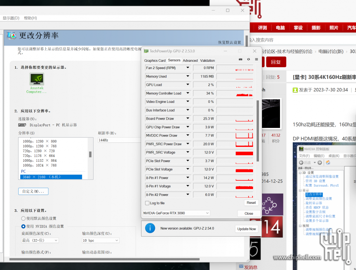The width and height of the screenshot is (356, 270).
Task: Click NVIDIA panel horizontal scrollbar
Action: (x=104, y=259)
